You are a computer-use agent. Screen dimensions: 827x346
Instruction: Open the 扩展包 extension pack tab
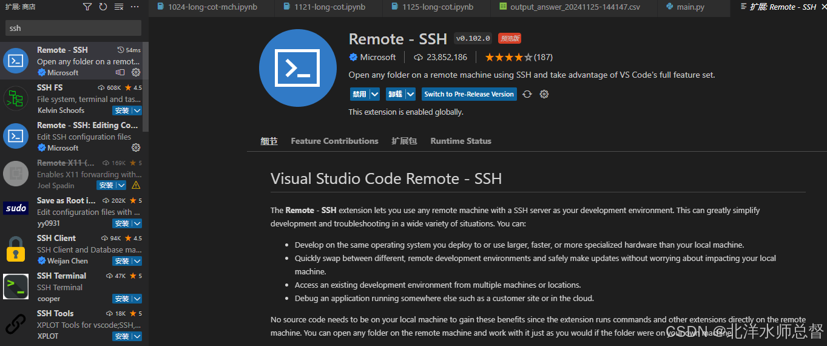[x=404, y=141]
